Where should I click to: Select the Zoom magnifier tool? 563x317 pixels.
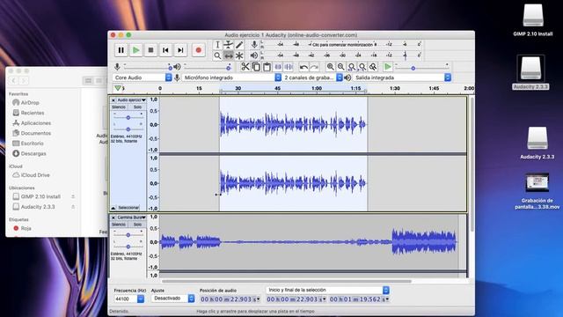217,55
